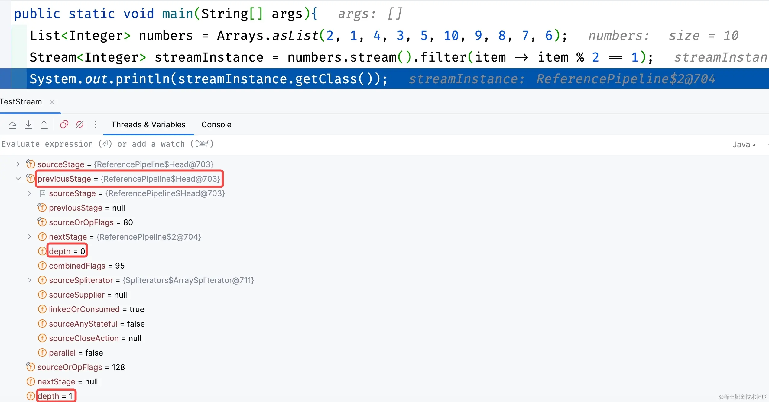Toggle the Mute Breakpoints icon
The width and height of the screenshot is (769, 402).
click(x=80, y=125)
